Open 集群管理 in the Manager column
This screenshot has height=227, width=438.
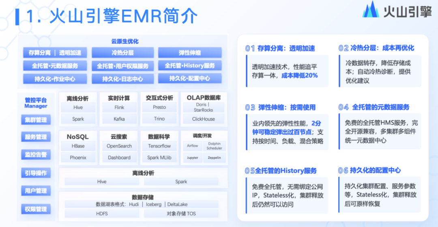click(x=36, y=120)
